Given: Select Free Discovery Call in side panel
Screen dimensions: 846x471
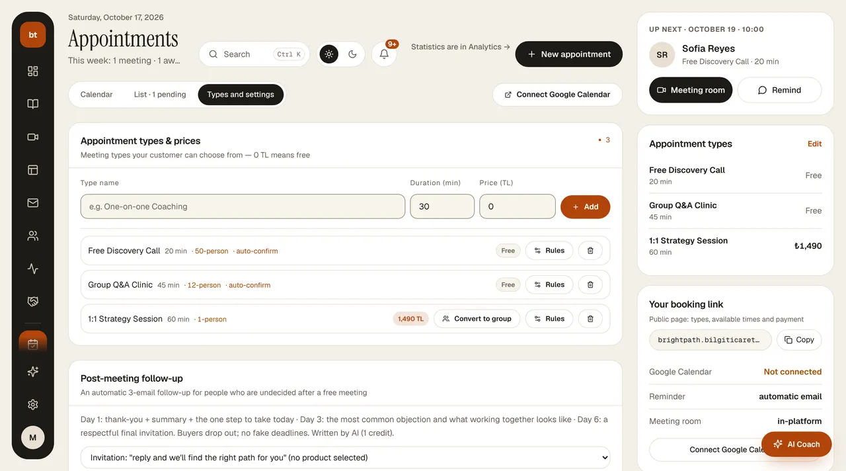Looking at the screenshot, I should pos(736,175).
